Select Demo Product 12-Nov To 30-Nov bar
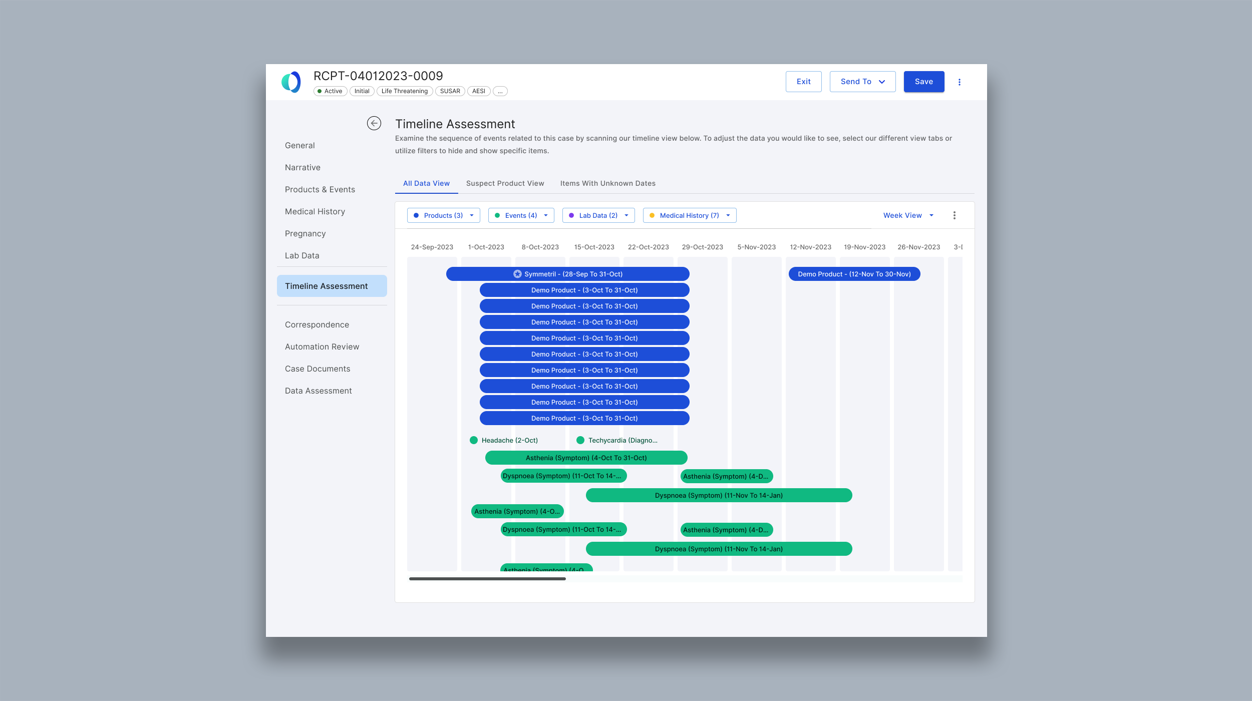The height and width of the screenshot is (701, 1252). 854,274
